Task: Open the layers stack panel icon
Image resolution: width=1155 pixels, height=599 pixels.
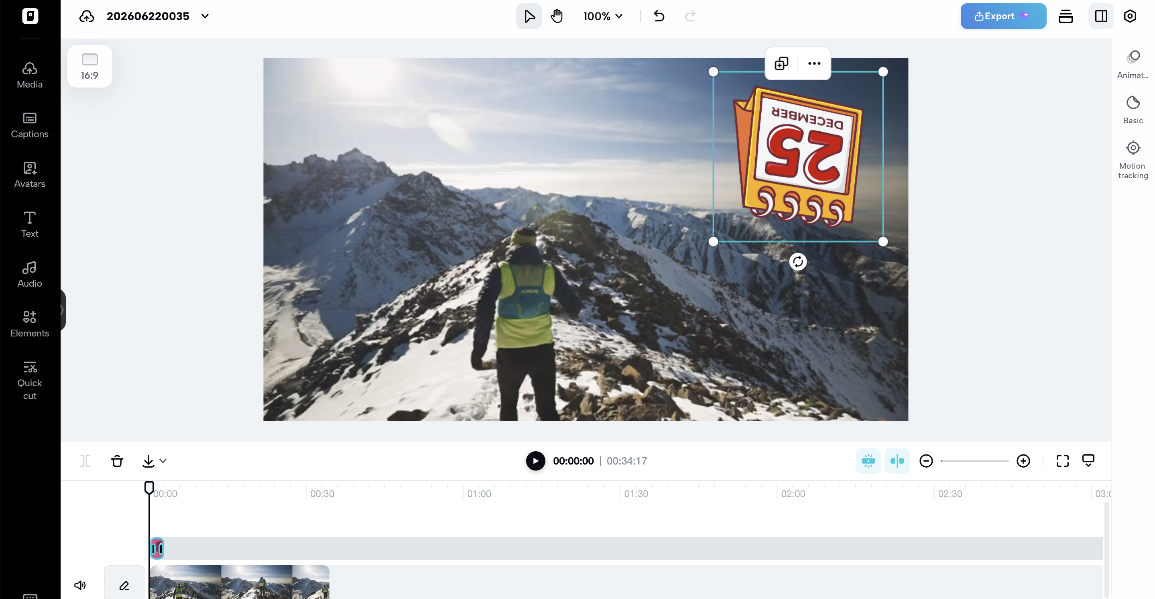Action: (x=1066, y=16)
